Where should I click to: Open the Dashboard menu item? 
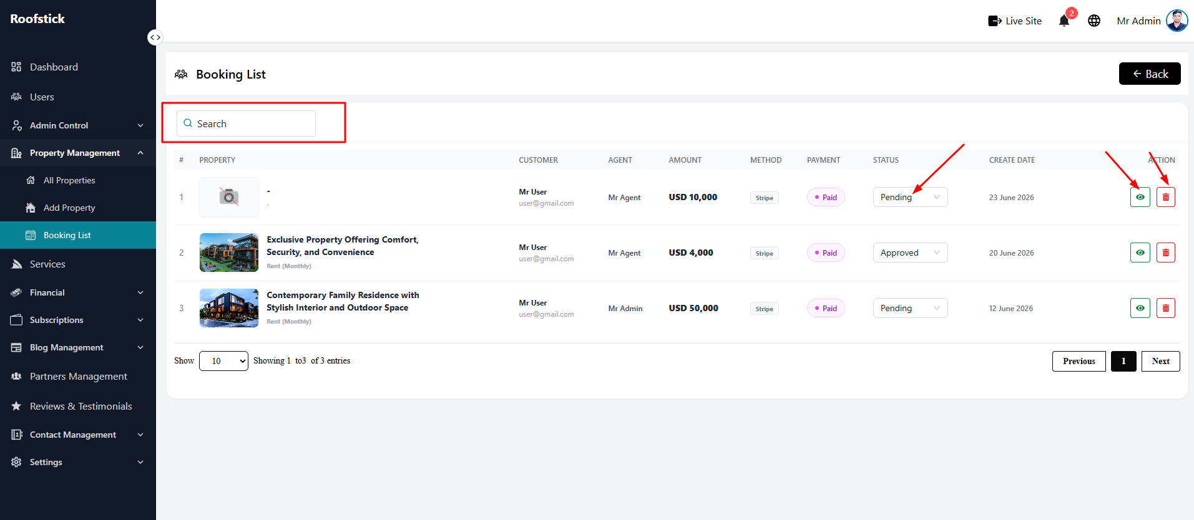[78, 67]
